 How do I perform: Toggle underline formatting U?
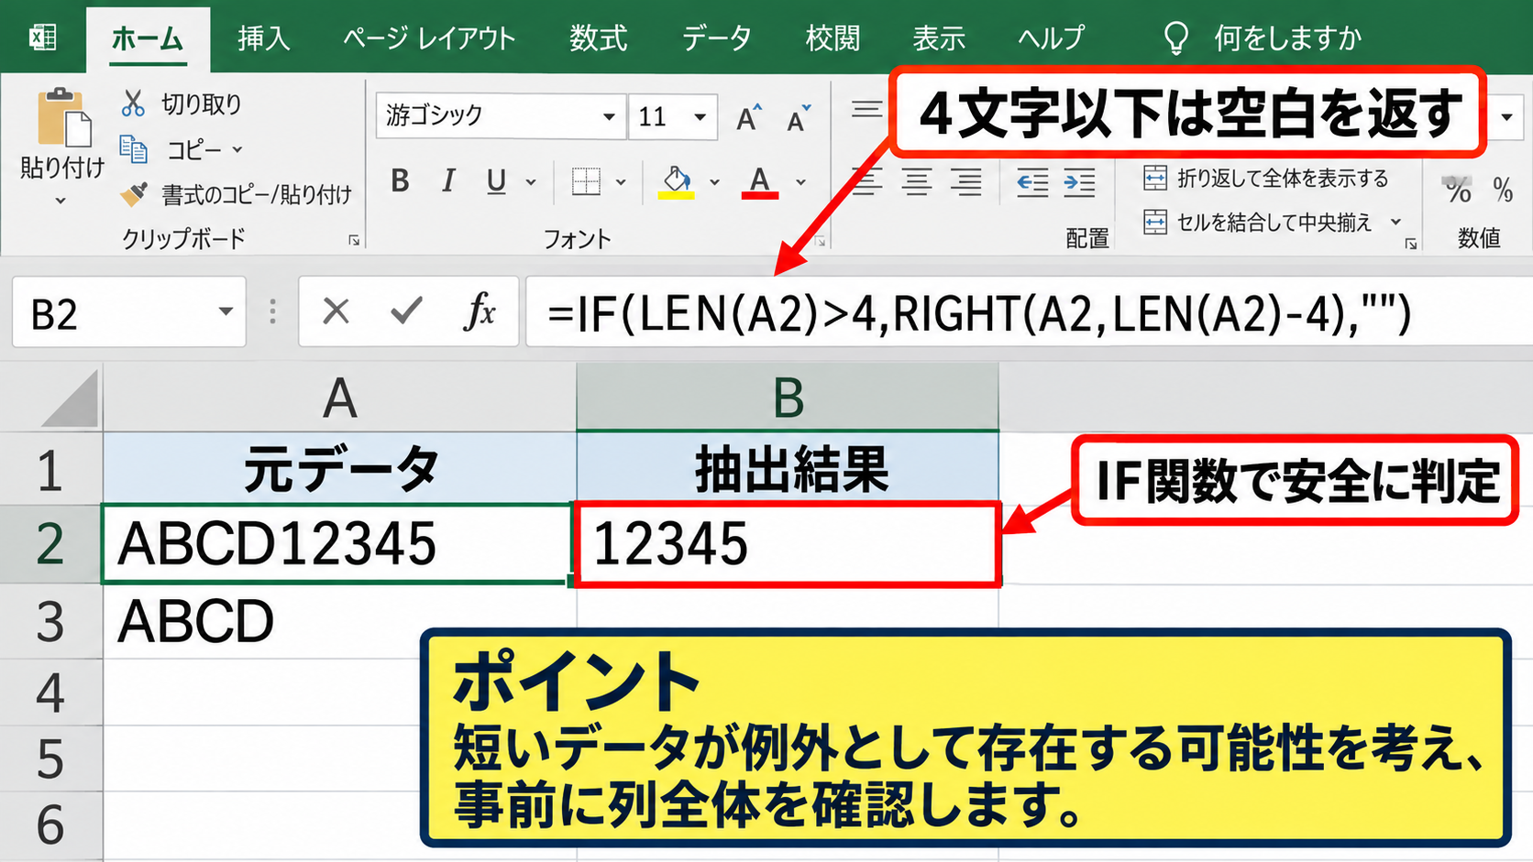[x=496, y=181]
